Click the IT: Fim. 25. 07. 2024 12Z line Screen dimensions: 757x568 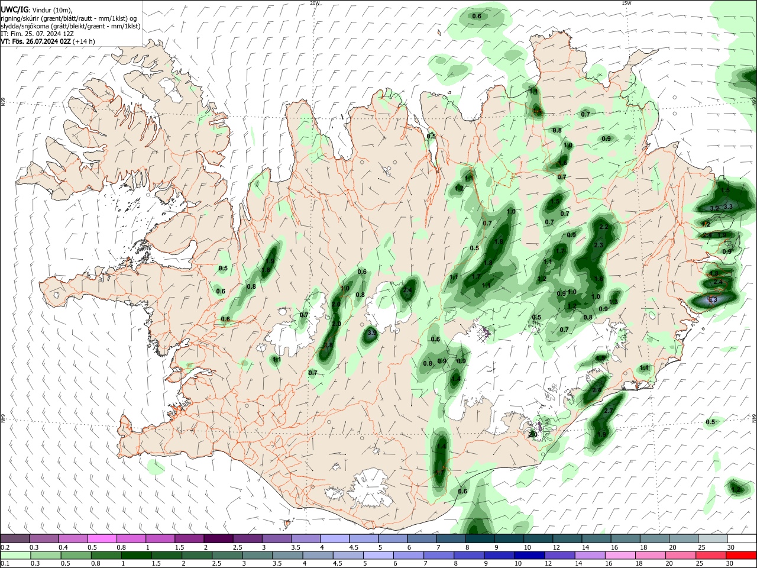(37, 34)
